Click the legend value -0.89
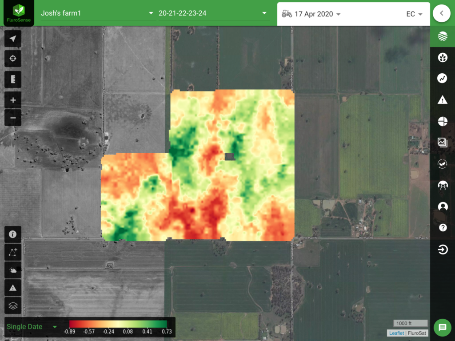The width and height of the screenshot is (455, 341). 69,331
